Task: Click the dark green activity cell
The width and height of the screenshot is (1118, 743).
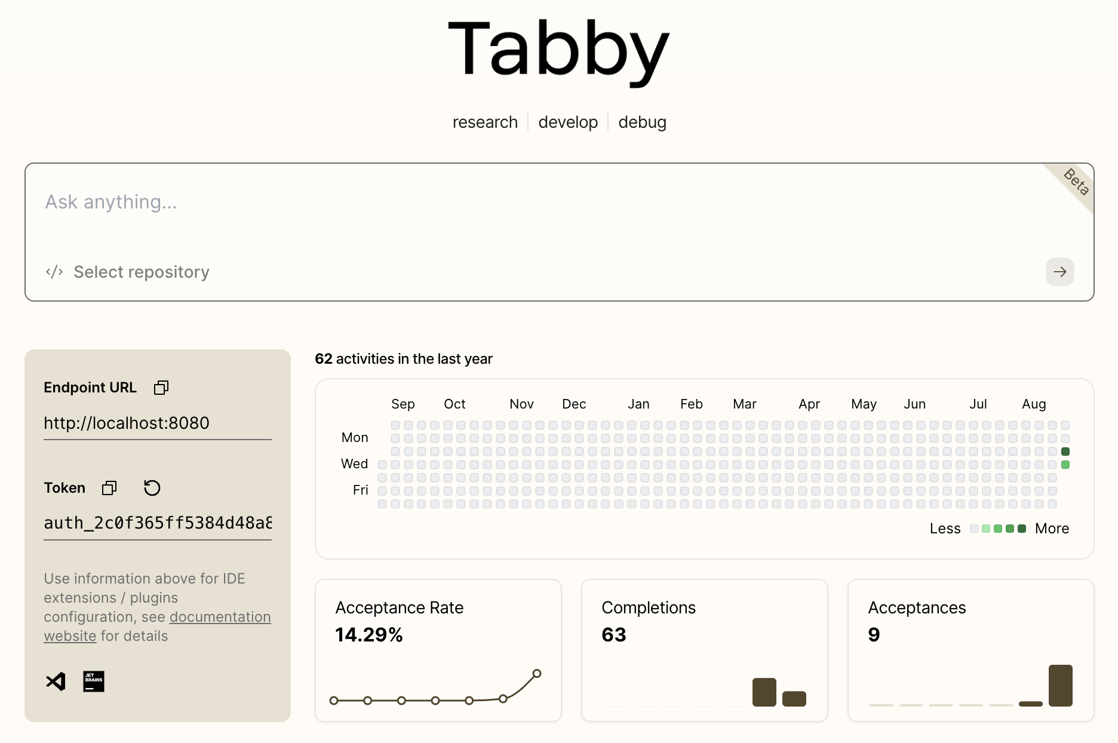Action: (x=1065, y=452)
